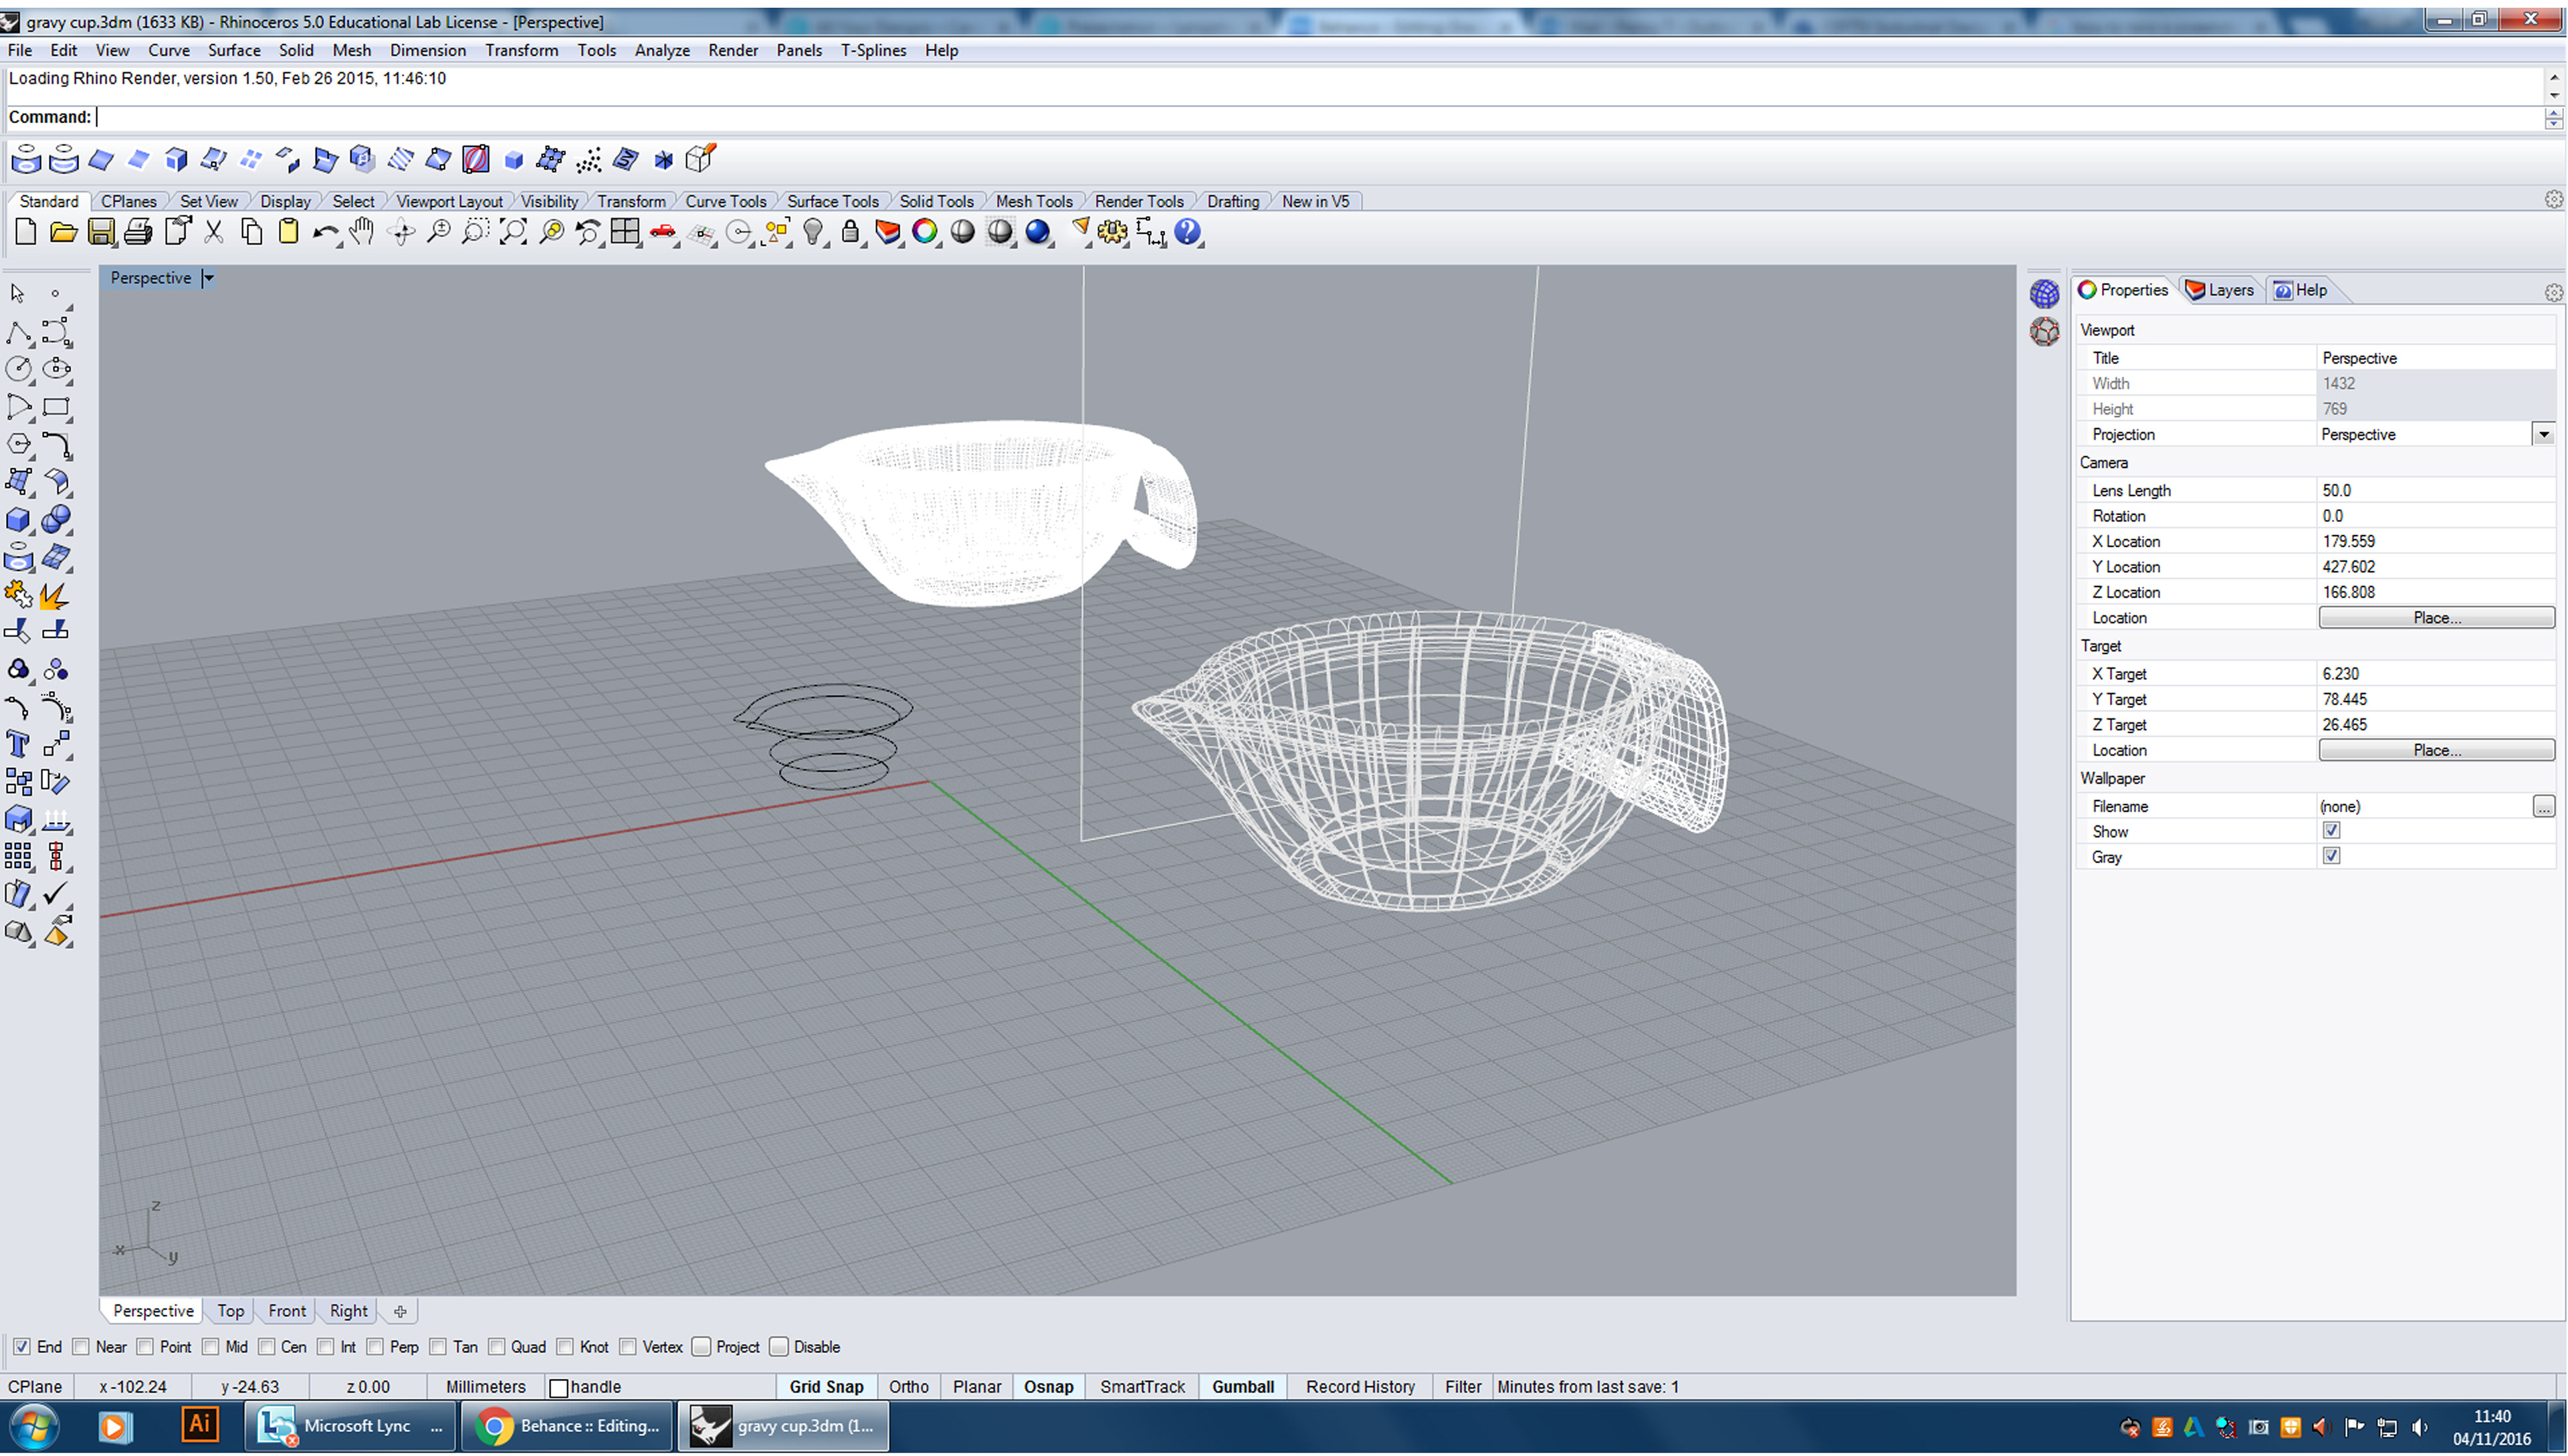Select the Pan hand tool
This screenshot has width=2568, height=1456.
pyautogui.click(x=362, y=232)
